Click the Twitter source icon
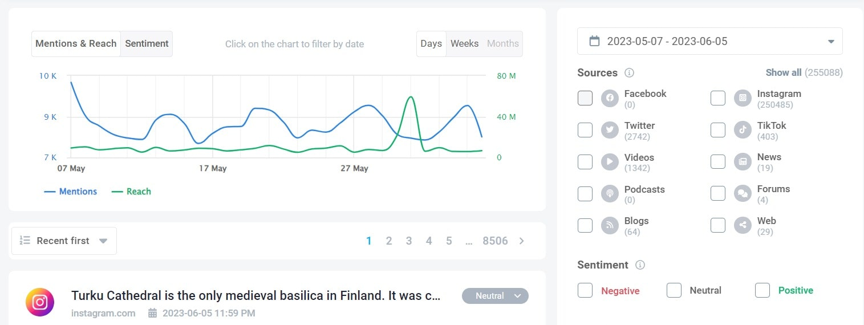 click(610, 130)
